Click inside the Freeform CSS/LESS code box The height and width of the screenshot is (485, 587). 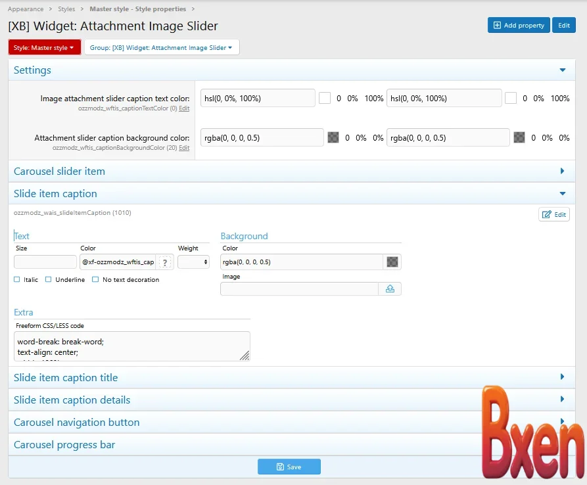point(131,346)
